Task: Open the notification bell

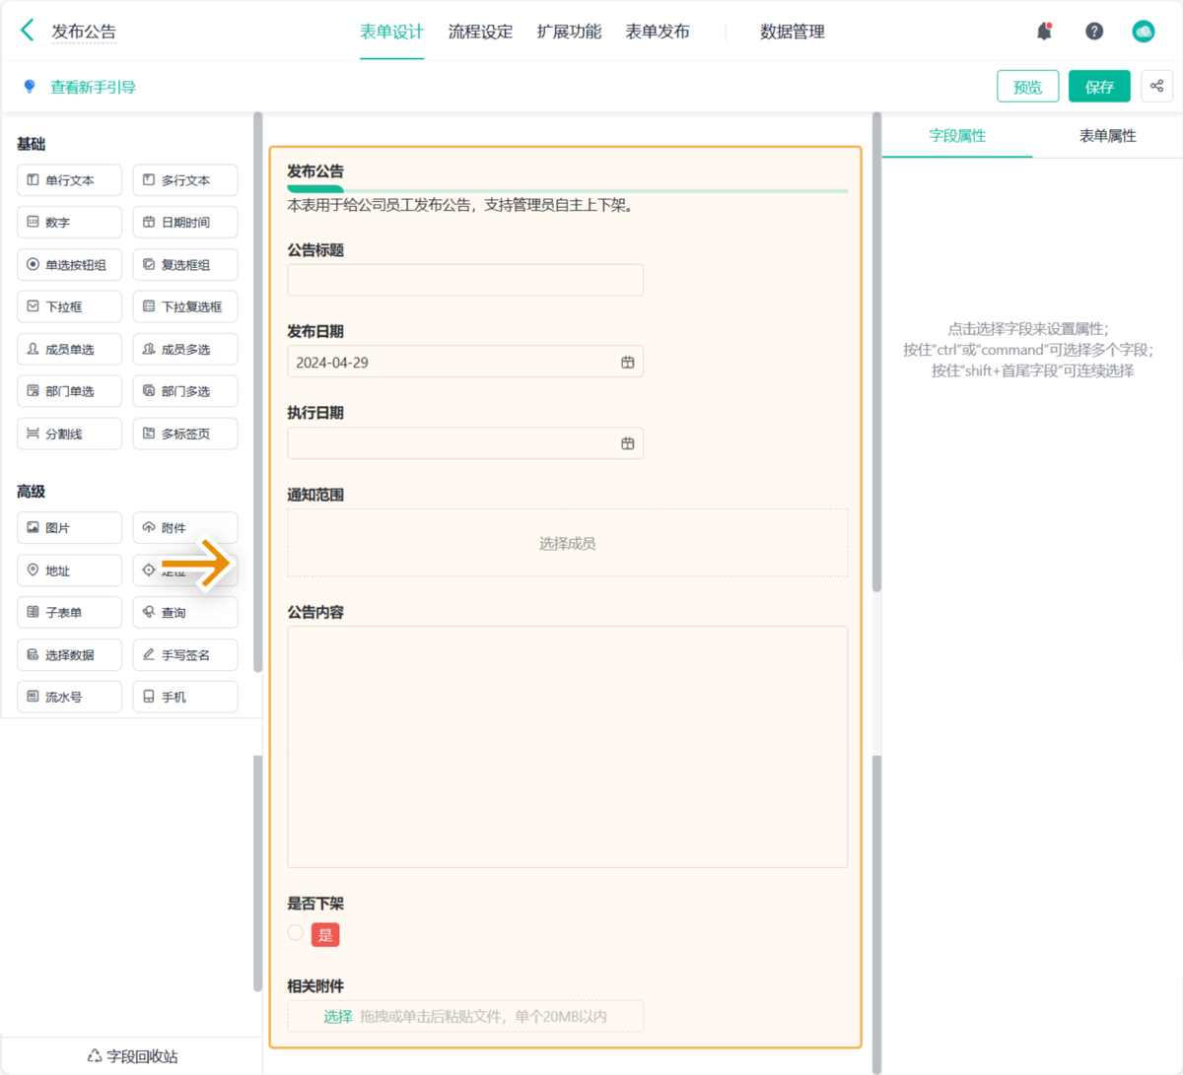Action: [1044, 32]
